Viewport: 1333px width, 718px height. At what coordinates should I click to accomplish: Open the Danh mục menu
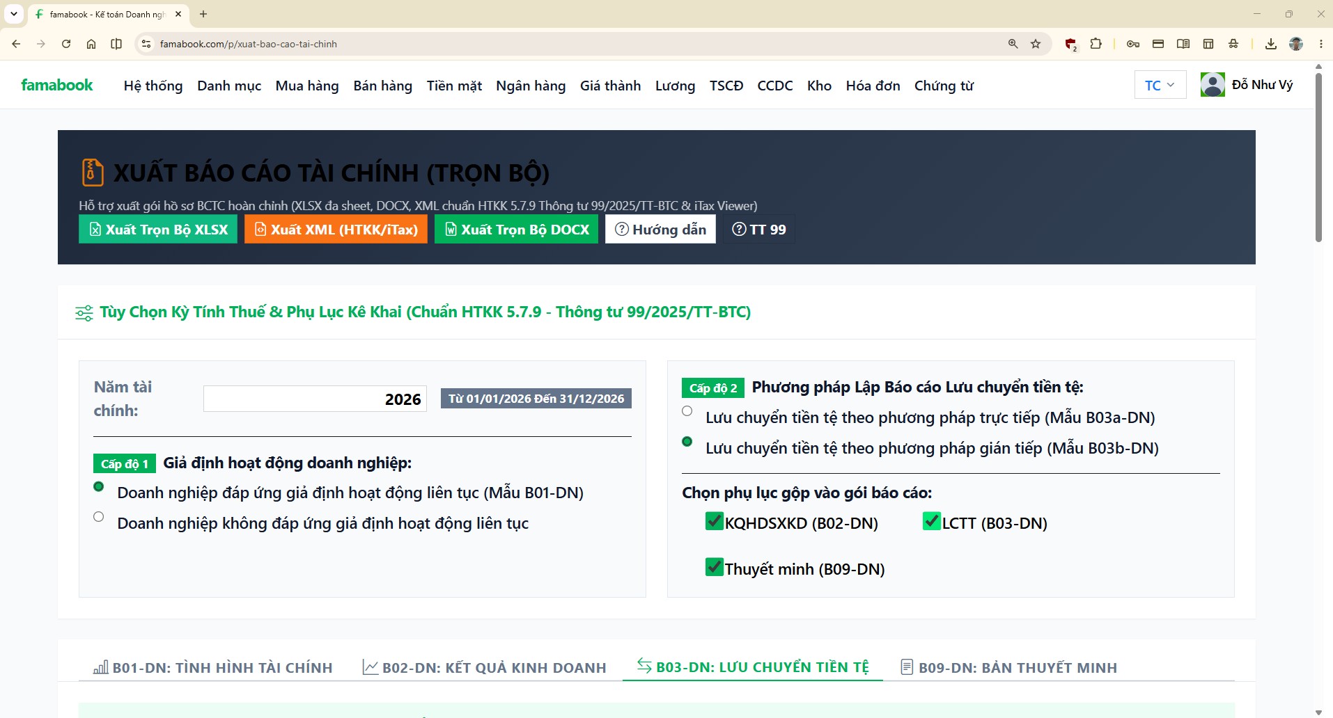click(229, 86)
